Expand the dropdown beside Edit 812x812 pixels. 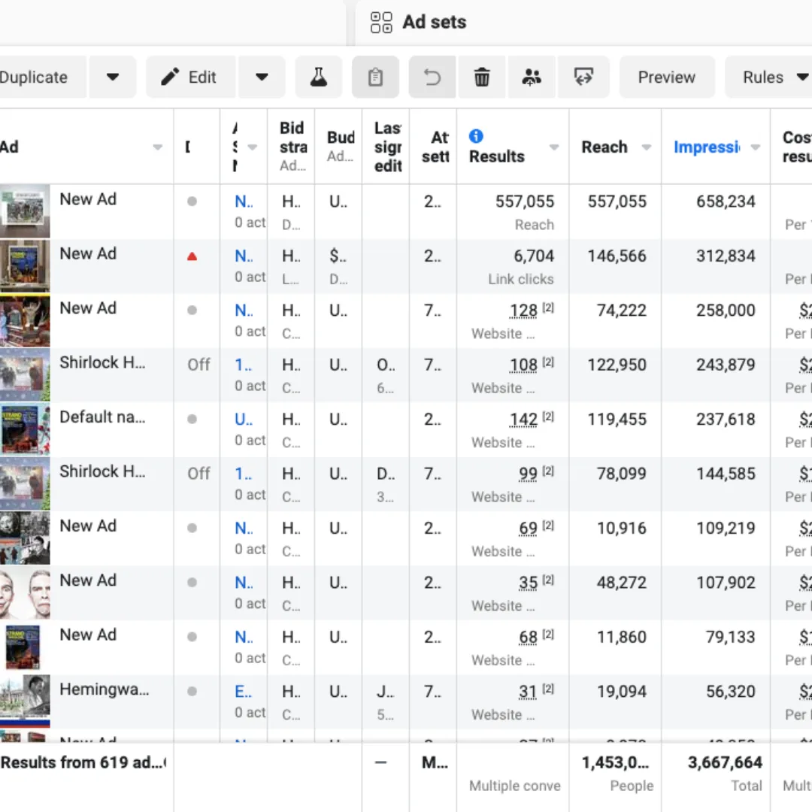click(262, 77)
